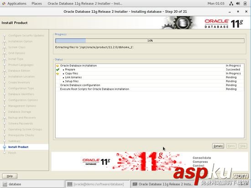The width and height of the screenshot is (251, 188).
Task: Select Configuration Options step in sidebar
Action: 23,100
